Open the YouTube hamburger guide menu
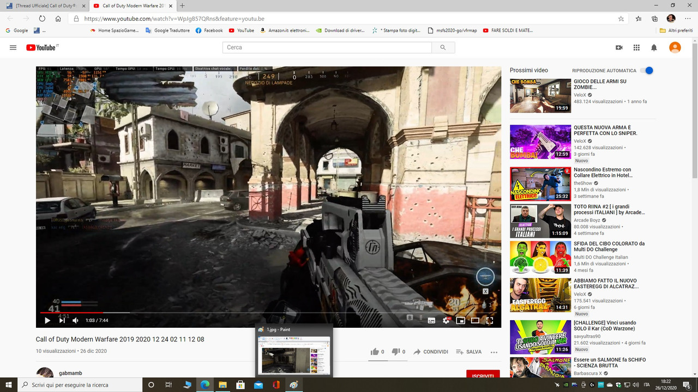The height and width of the screenshot is (392, 698). 13,47
